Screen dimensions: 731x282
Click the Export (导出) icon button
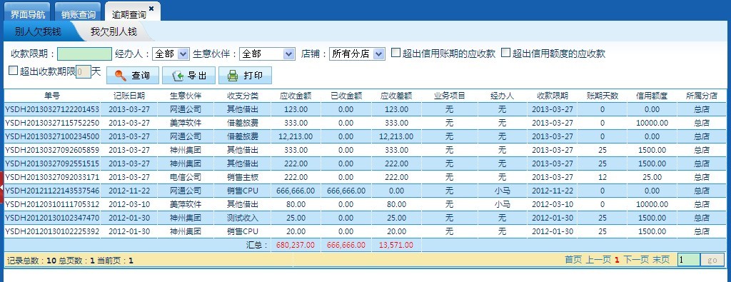pyautogui.click(x=188, y=76)
